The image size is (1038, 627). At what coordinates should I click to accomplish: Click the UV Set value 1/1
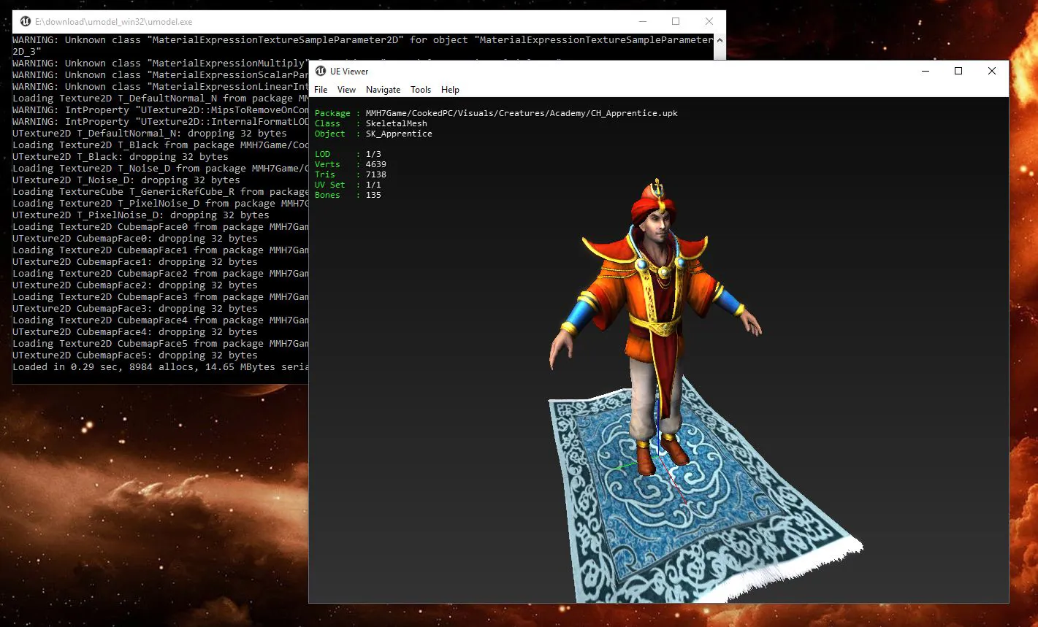373,185
